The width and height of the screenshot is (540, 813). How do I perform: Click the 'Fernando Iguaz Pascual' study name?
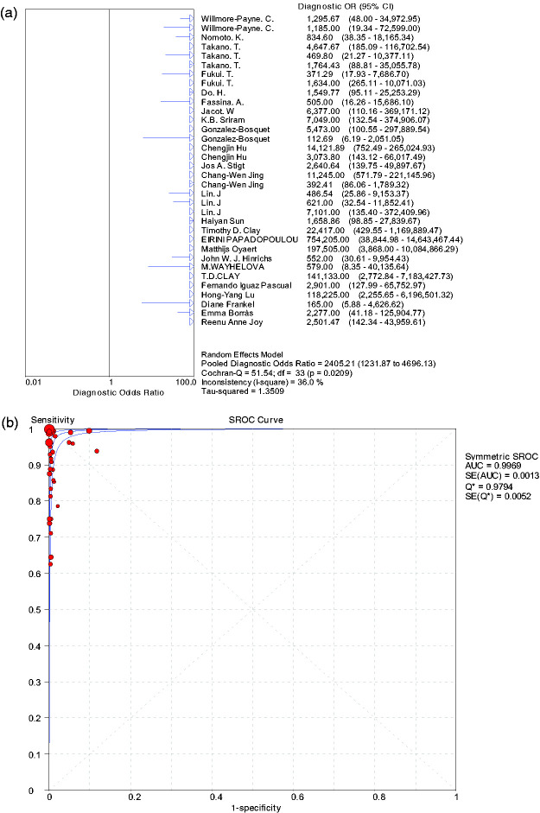pyautogui.click(x=246, y=286)
